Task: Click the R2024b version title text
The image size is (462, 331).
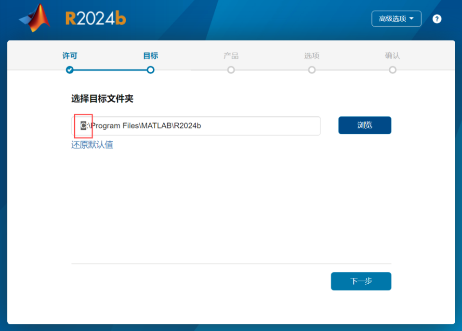Action: [95, 19]
